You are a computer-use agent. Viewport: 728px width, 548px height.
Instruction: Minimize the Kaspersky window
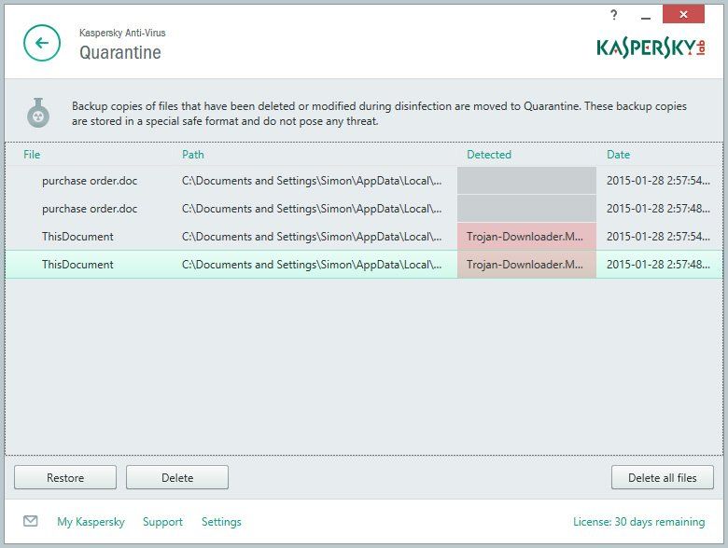point(645,18)
